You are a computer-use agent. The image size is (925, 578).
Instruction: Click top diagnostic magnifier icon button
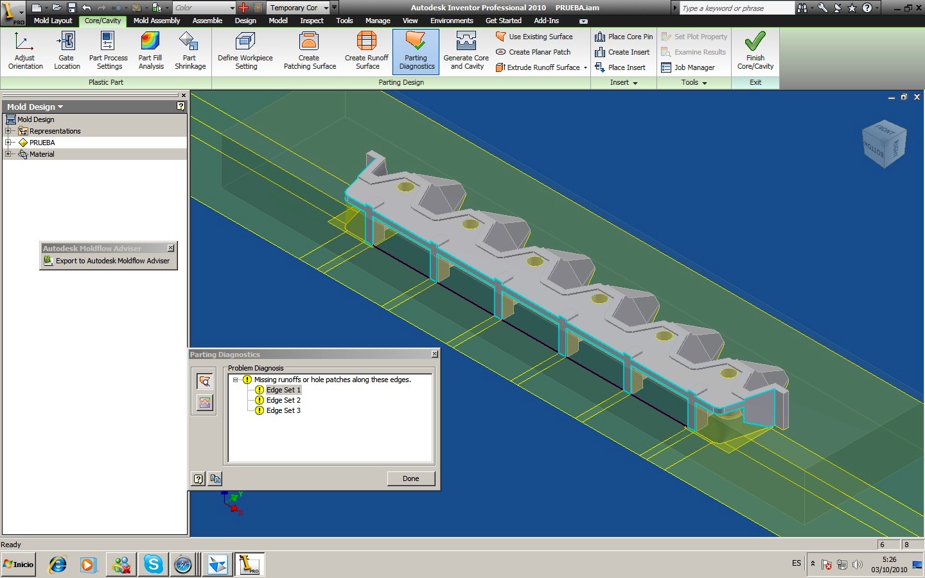[x=205, y=381]
